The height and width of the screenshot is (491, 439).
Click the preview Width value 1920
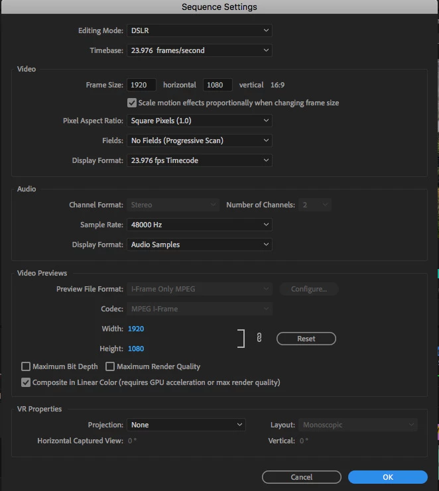[136, 329]
